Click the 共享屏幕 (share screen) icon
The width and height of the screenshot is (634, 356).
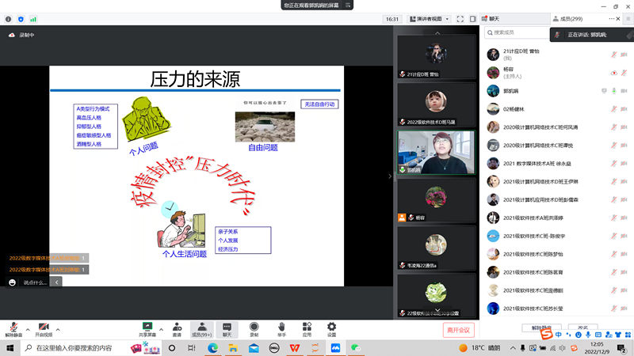pos(147,326)
